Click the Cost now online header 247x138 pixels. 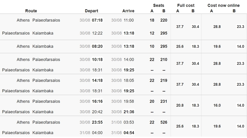tap(224, 5)
